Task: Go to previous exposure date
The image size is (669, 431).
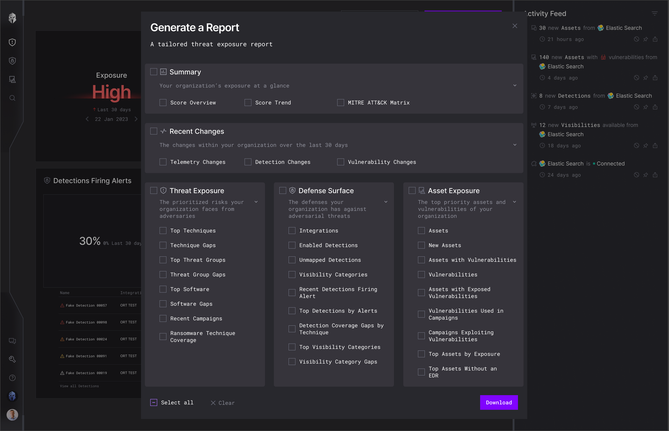Action: [x=87, y=119]
